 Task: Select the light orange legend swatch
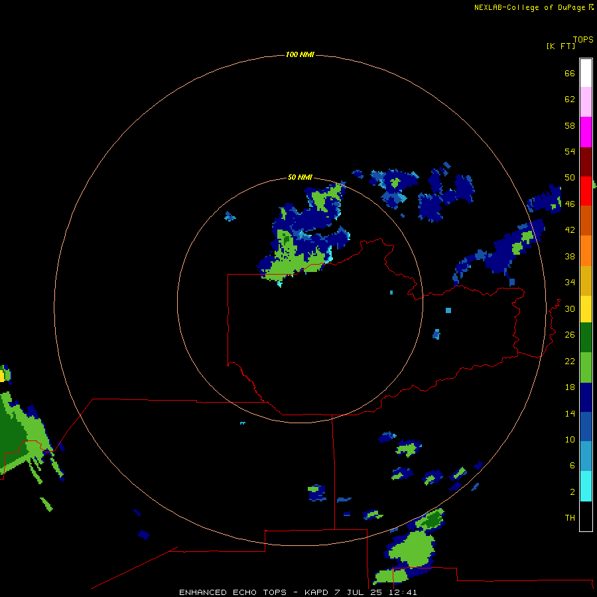[x=586, y=251]
